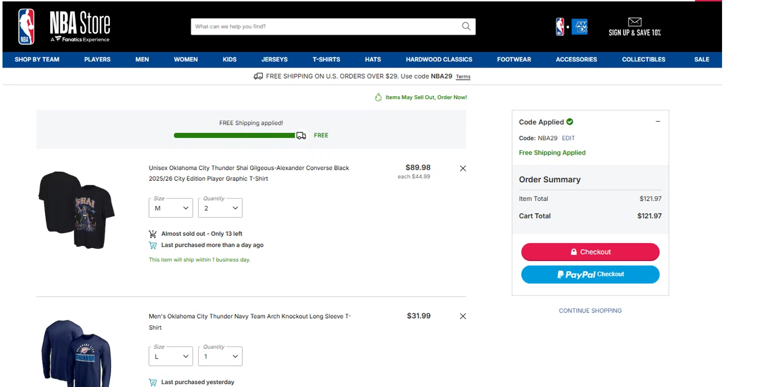Screen dimensions: 760x387
Task: Open the Collectibles menu
Action: [x=644, y=59]
